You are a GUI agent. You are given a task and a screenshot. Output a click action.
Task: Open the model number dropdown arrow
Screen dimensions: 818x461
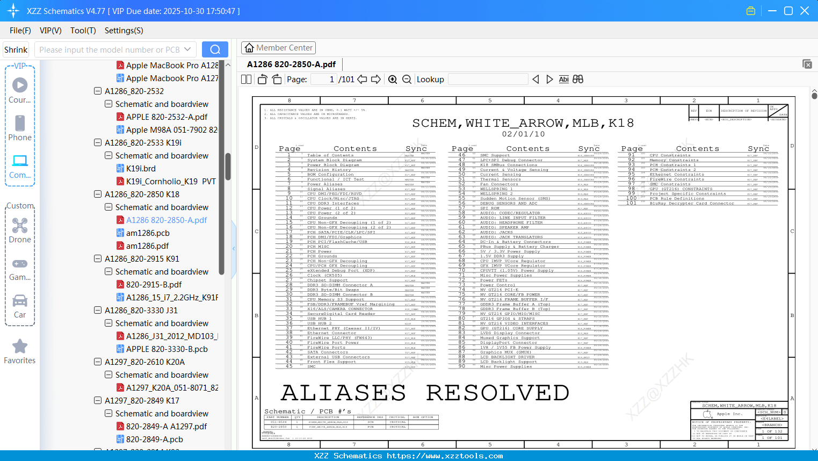click(x=187, y=49)
